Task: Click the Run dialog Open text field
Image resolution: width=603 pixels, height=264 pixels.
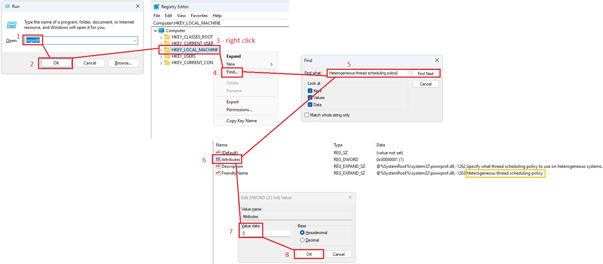Action: click(81, 41)
